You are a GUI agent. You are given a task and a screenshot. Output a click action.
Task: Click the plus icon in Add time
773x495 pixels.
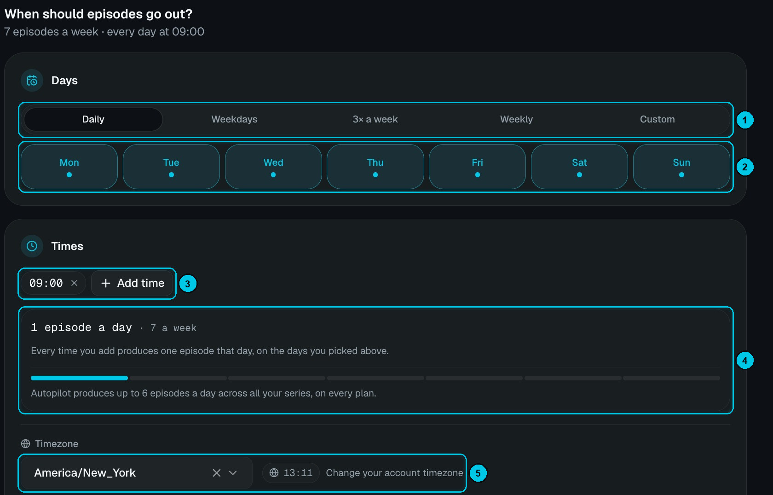106,283
